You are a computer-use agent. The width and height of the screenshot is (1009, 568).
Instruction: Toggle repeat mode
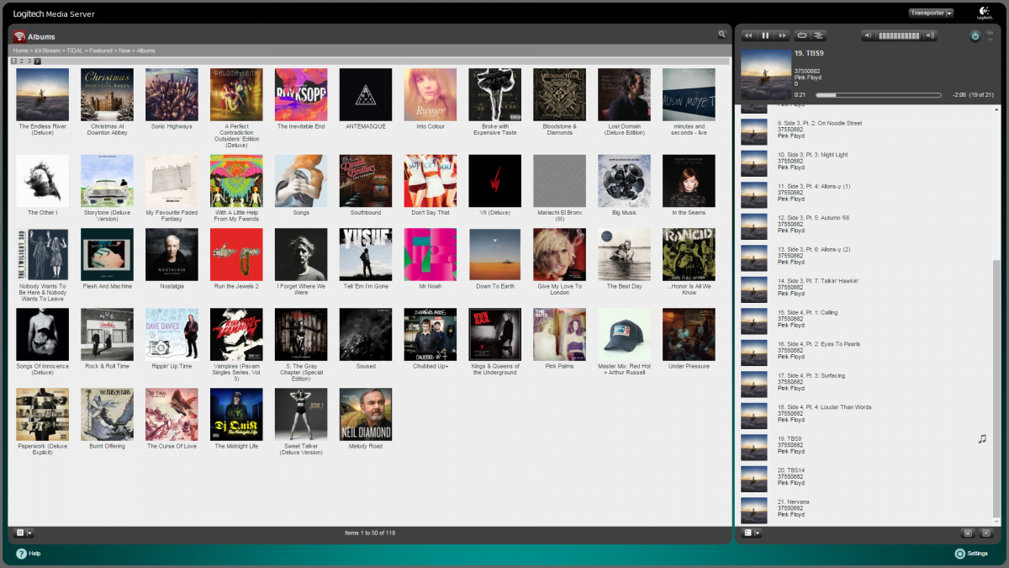click(802, 35)
